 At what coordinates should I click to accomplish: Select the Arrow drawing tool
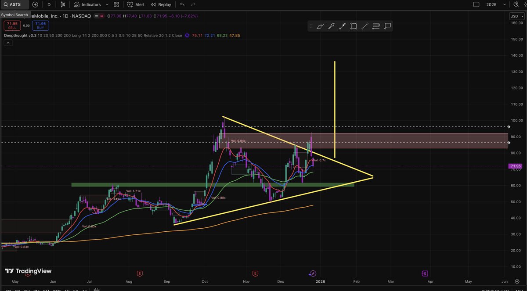click(x=332, y=26)
